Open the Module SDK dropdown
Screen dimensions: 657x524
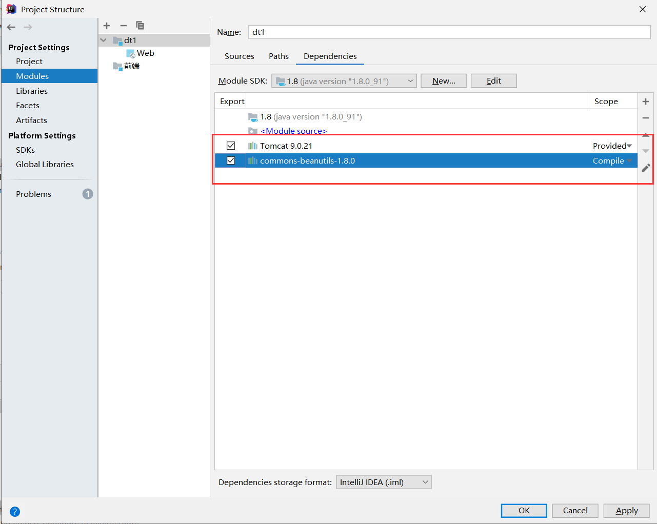coord(344,81)
